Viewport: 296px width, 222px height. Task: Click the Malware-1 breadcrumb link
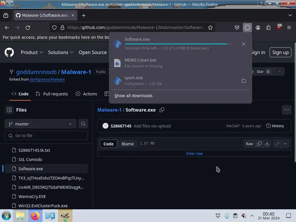pyautogui.click(x=109, y=110)
